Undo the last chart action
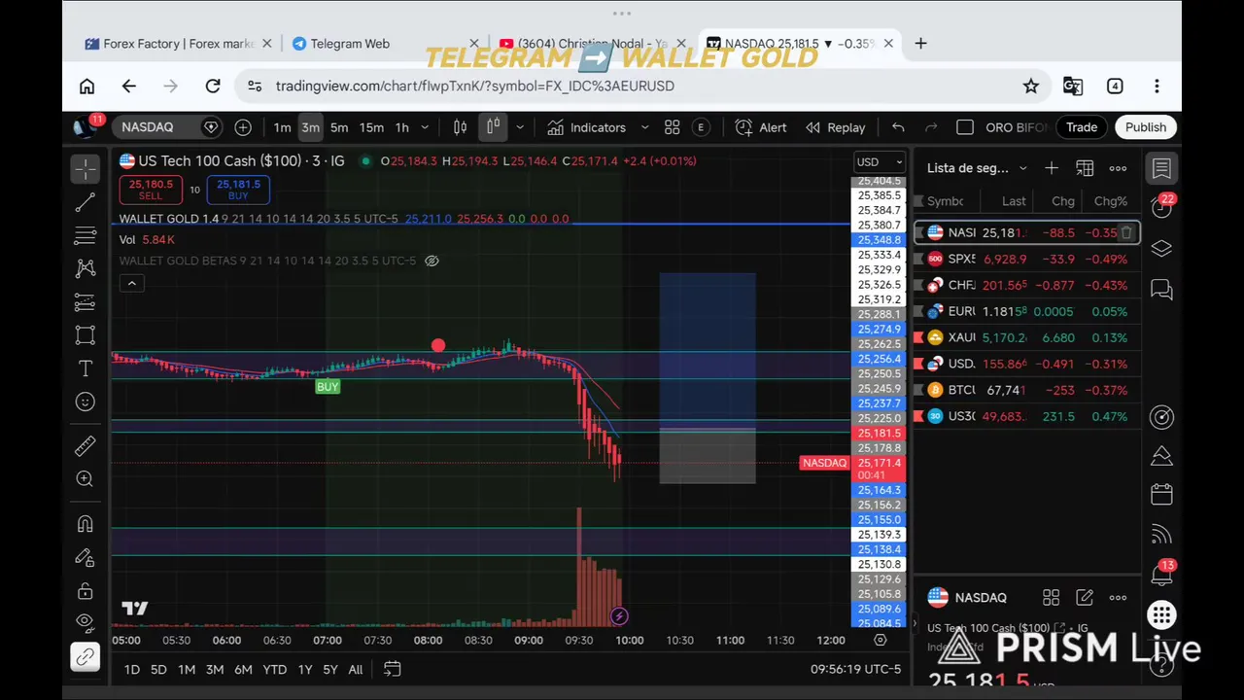 tap(898, 127)
